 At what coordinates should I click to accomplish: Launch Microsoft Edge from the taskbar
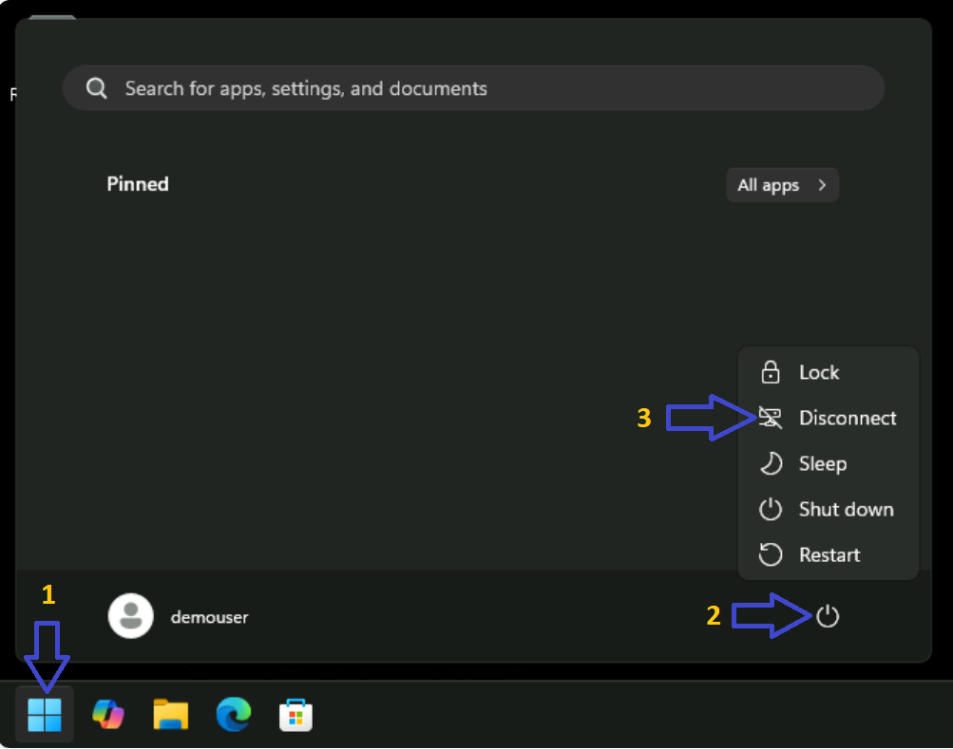[x=233, y=715]
